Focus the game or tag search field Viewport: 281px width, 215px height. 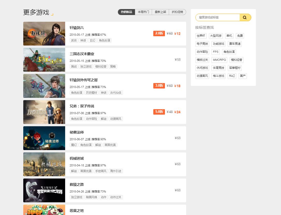pos(218,17)
